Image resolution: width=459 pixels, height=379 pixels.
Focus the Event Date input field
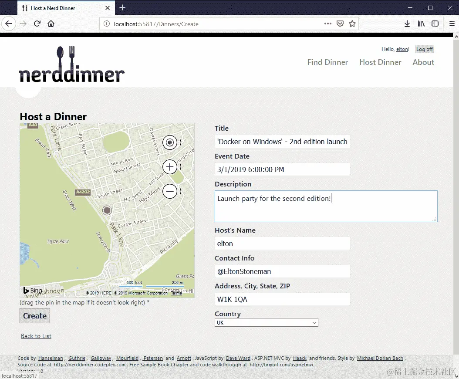pos(282,169)
